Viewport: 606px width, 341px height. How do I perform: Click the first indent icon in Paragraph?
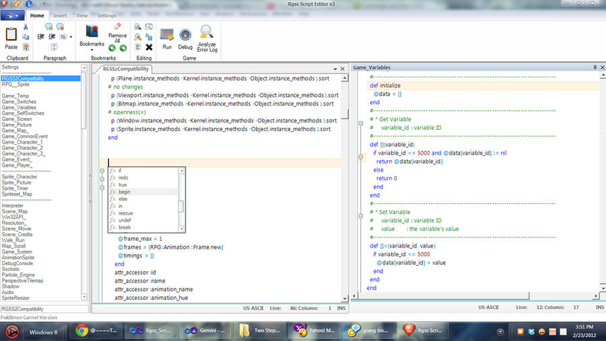click(x=40, y=37)
